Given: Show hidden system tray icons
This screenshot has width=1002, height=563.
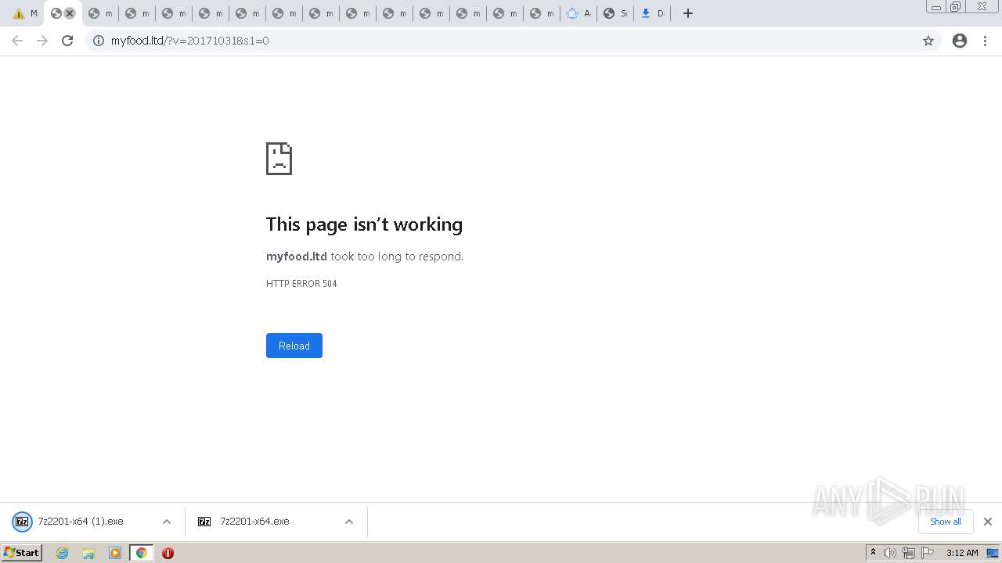Looking at the screenshot, I should tap(873, 553).
